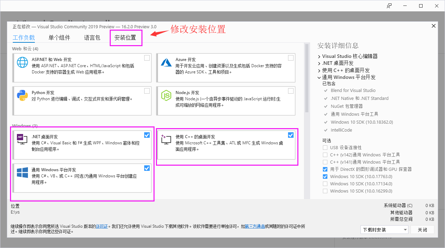This screenshot has width=445, height=248.
Task: Enable the Azure 开发 workload checkbox
Action: pyautogui.click(x=291, y=58)
